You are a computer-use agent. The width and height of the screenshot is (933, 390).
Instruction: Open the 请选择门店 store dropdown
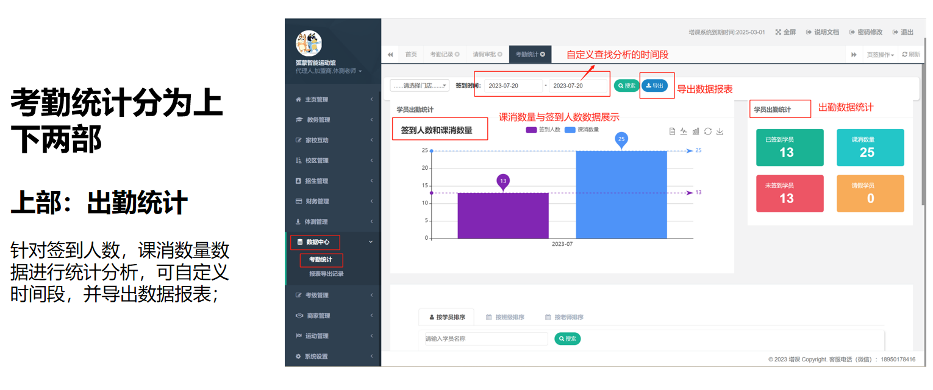click(420, 86)
